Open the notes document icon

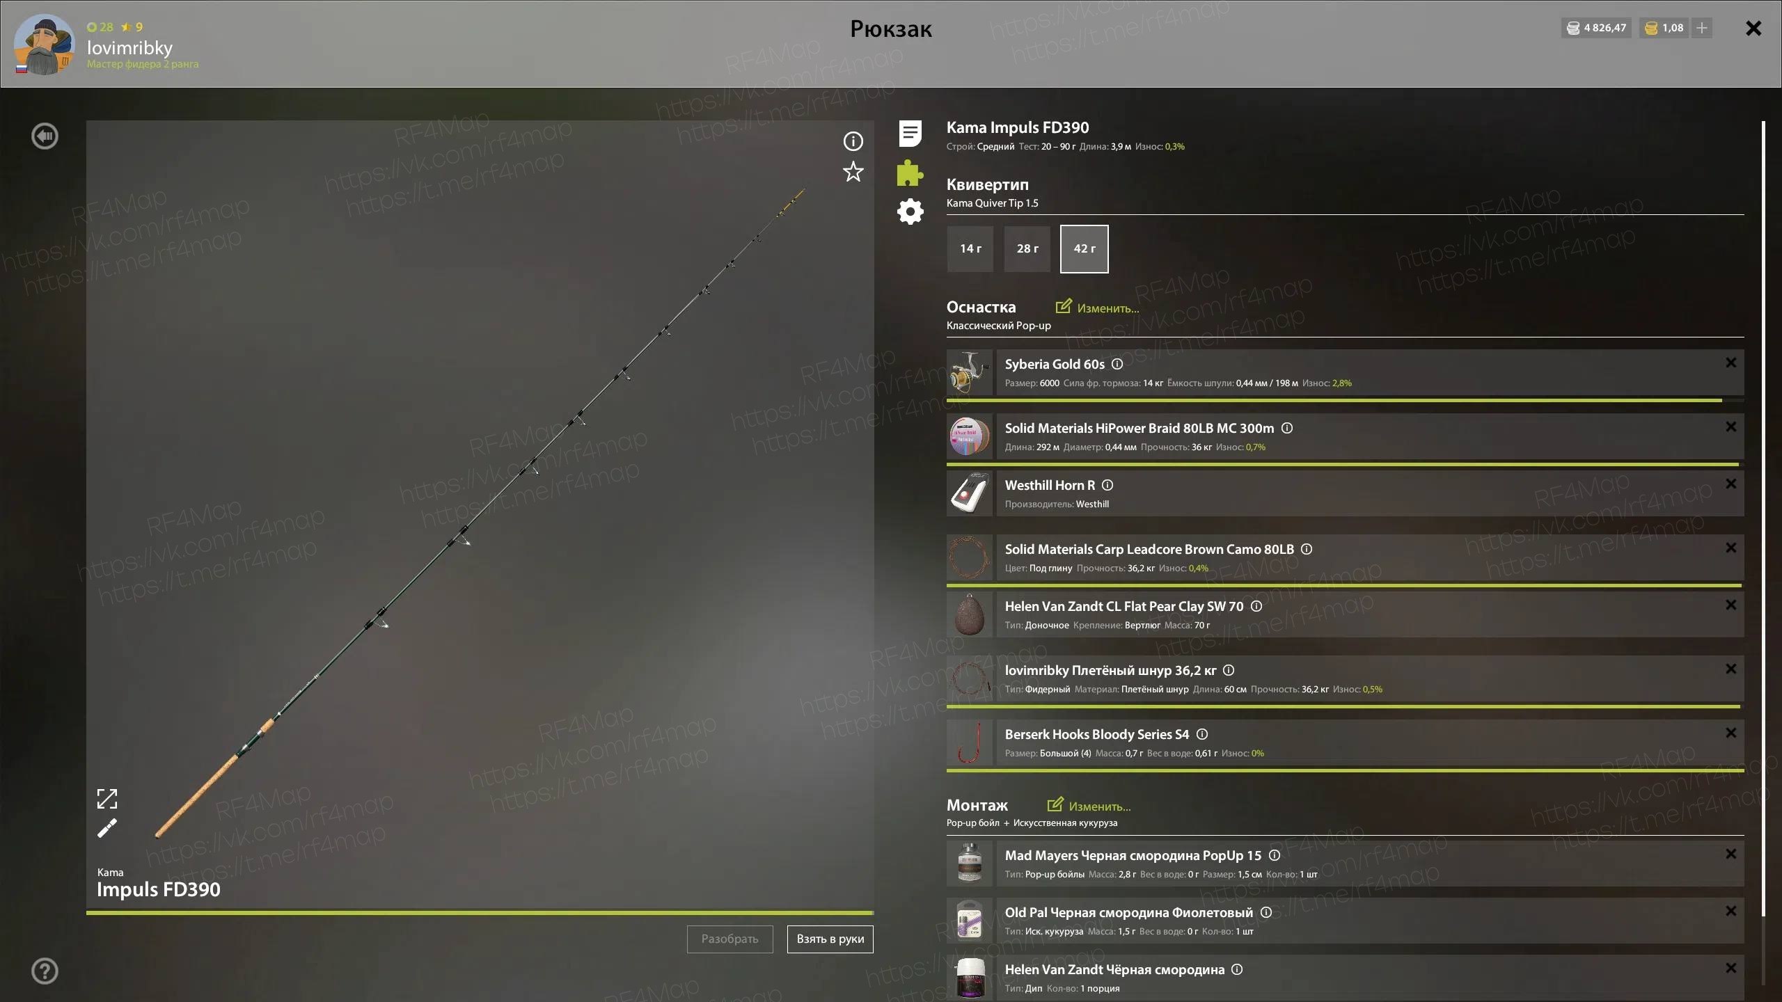910,133
